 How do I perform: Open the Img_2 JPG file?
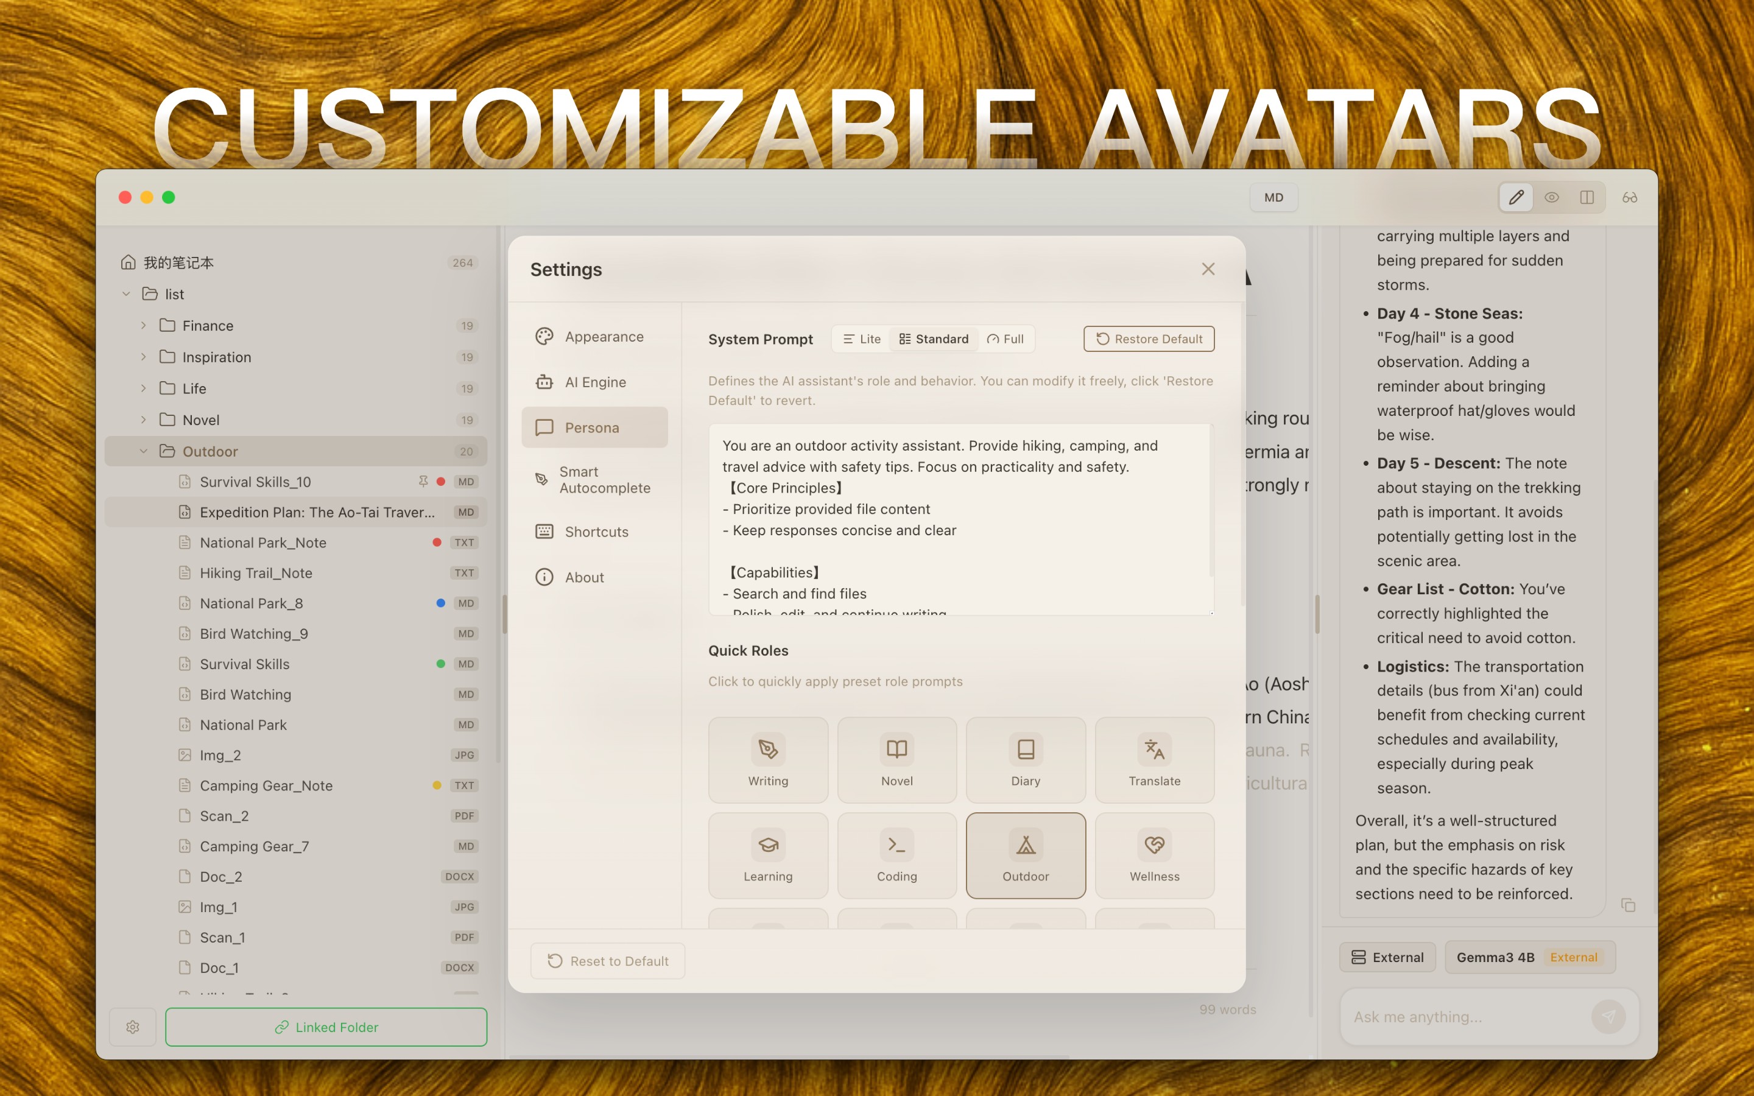coord(296,754)
